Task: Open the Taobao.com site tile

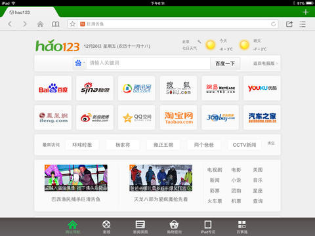Action: tap(178, 117)
